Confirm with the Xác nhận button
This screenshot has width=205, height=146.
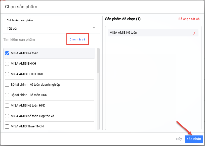tap(194, 139)
